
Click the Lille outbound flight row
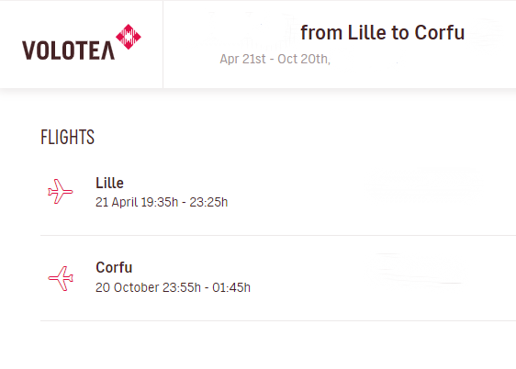278,193
